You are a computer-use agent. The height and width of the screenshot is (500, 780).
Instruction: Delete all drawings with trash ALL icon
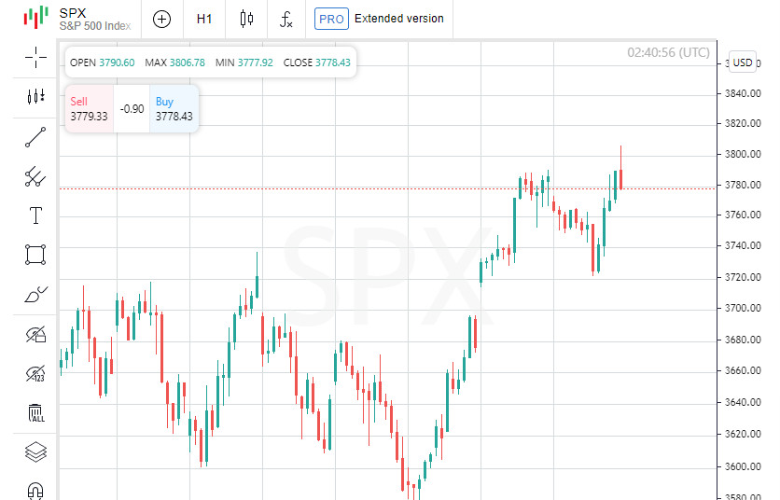point(35,413)
